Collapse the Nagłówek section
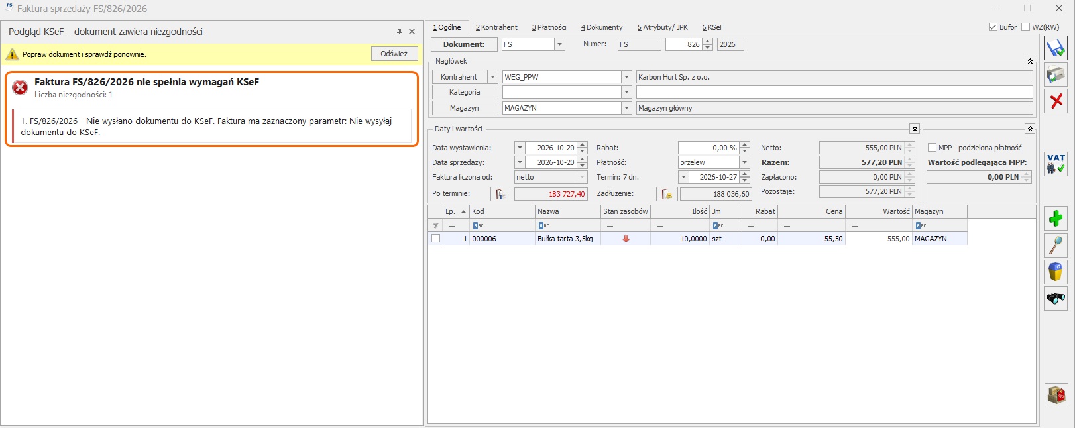 (x=1029, y=61)
